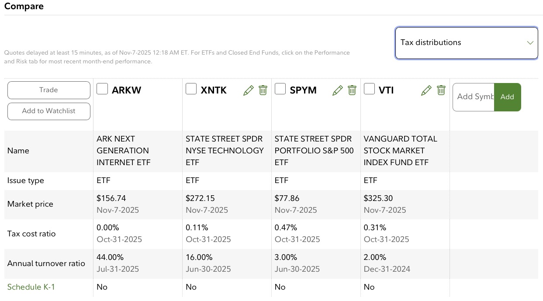Open the Schedule K-1 link
This screenshot has height=301, width=543.
coord(31,287)
